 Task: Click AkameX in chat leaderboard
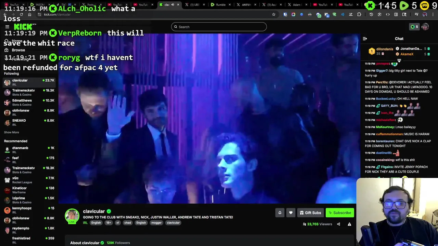coord(407,54)
